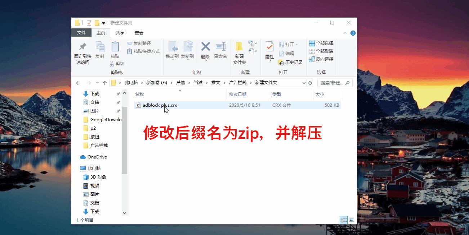
Task: Click the Open (打开) command
Action: (x=287, y=43)
